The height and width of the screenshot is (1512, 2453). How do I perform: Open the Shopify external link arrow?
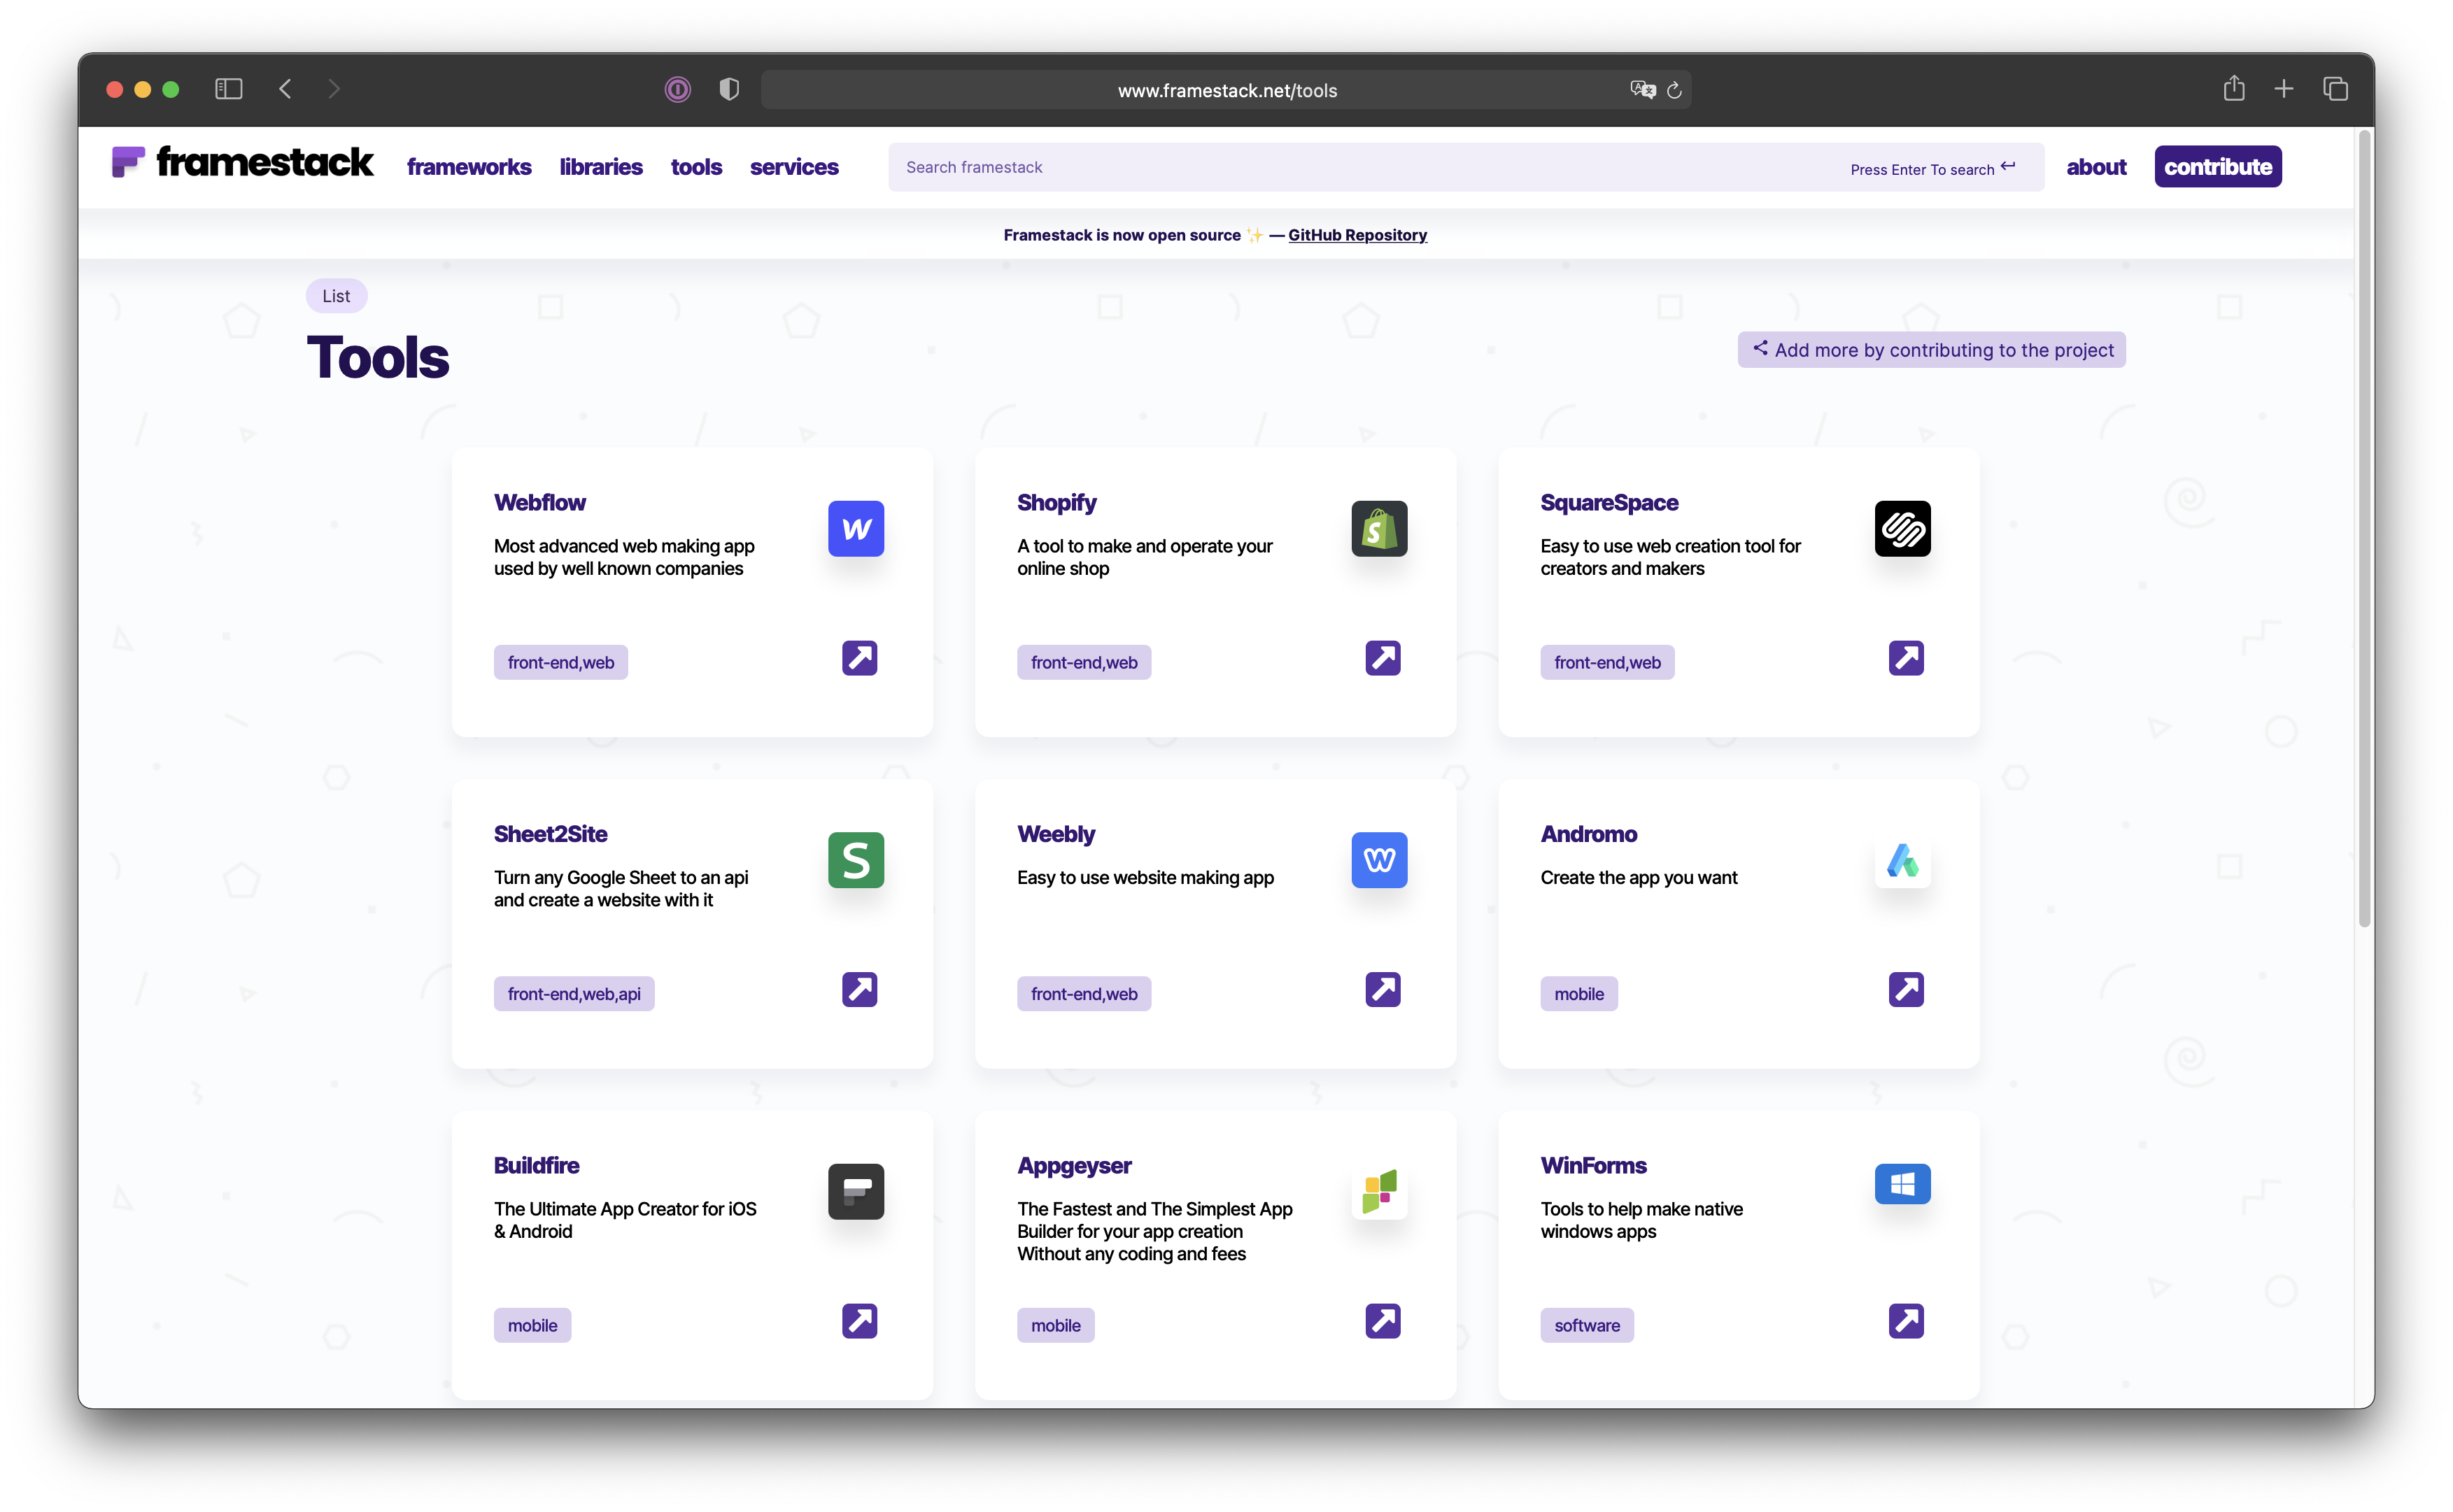coord(1383,658)
